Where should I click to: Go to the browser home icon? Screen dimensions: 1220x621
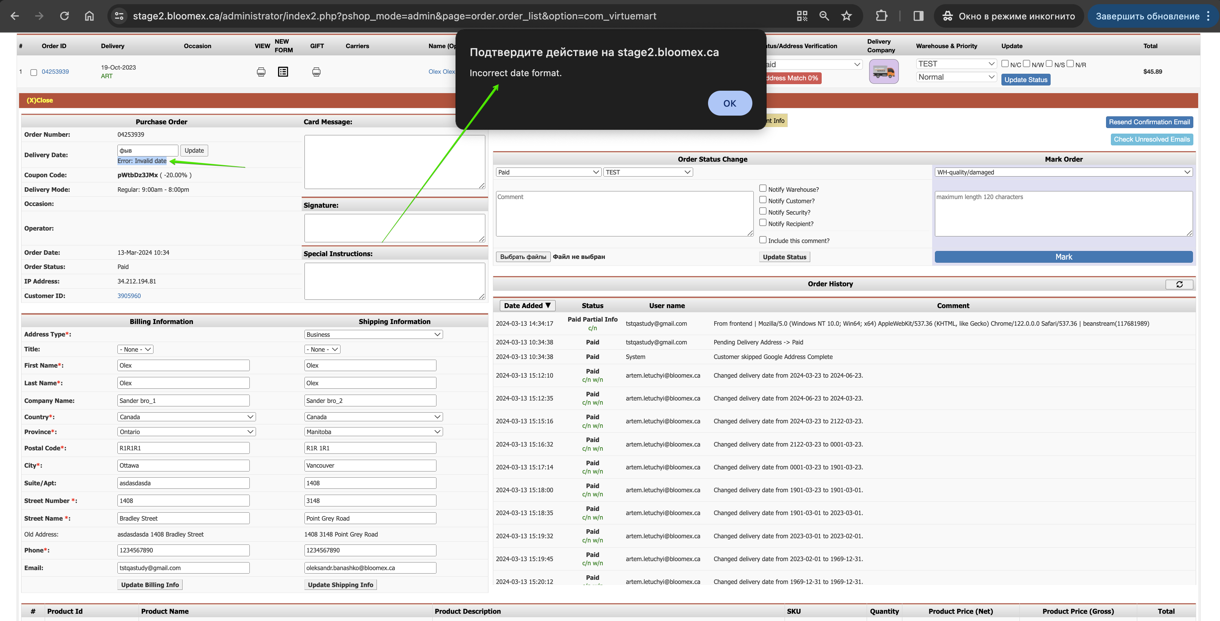tap(89, 16)
